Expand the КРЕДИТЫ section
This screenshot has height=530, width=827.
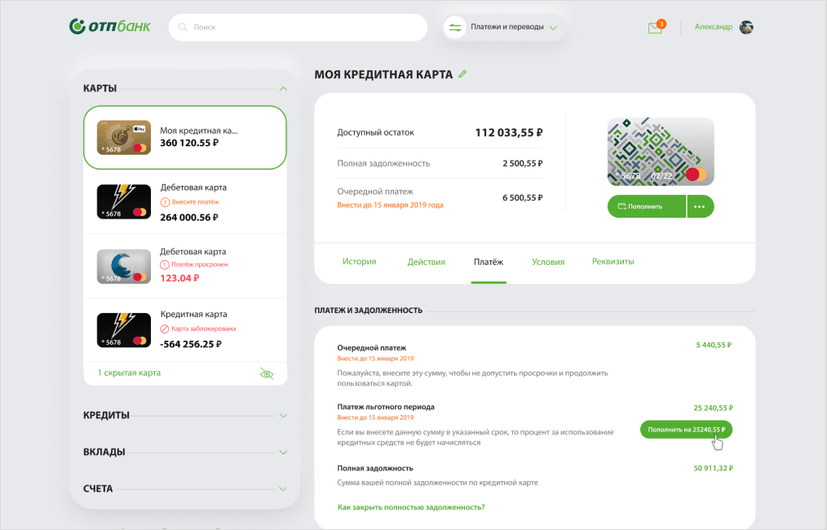(x=283, y=415)
